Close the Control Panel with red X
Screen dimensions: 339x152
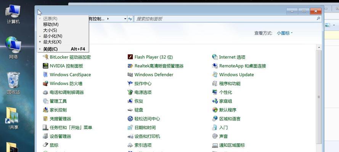316,11
